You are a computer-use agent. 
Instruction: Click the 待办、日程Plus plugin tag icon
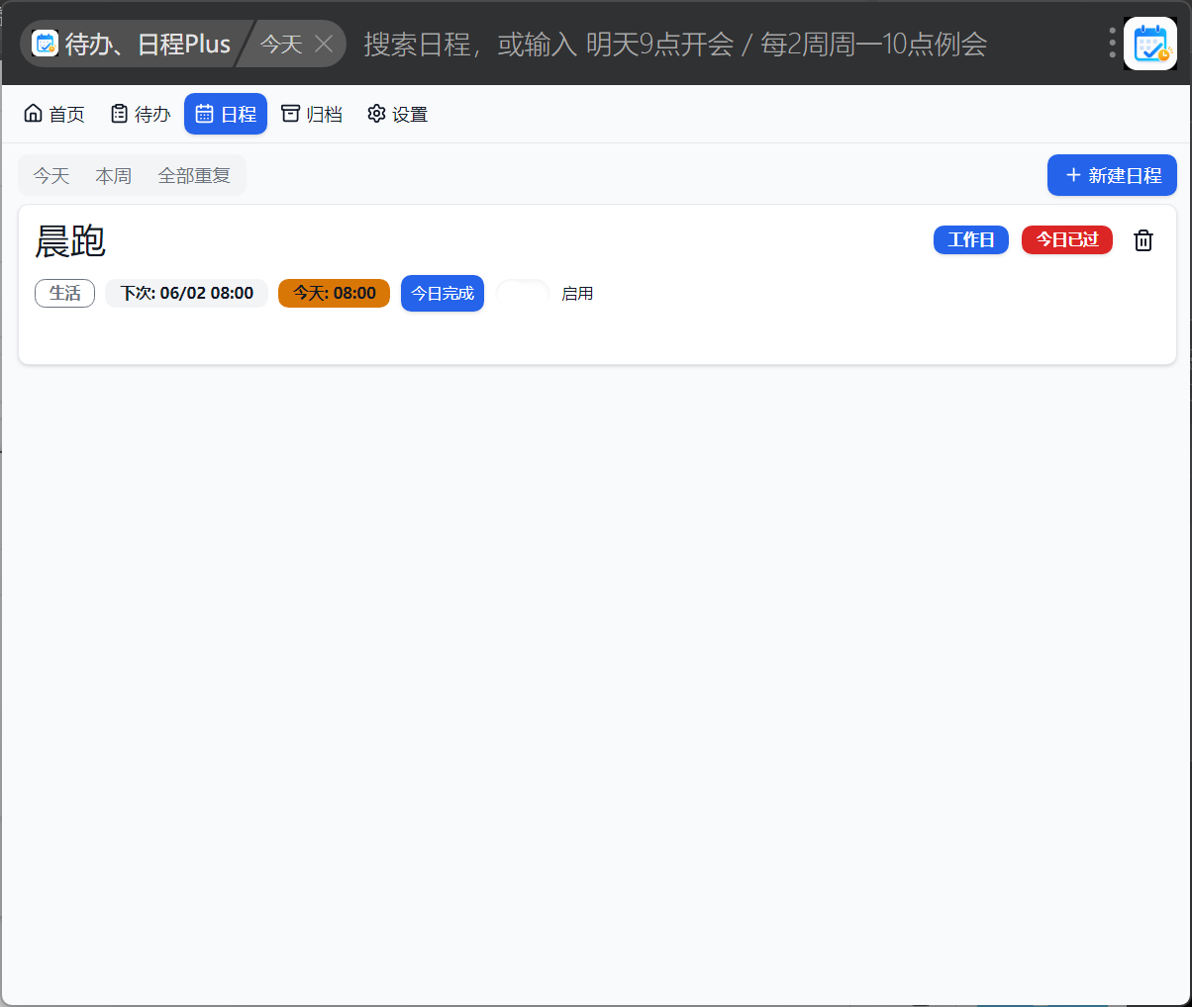click(x=46, y=44)
